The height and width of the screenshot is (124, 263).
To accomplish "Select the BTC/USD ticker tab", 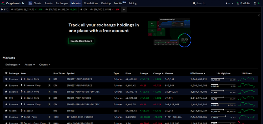I will (x=60, y=10).
